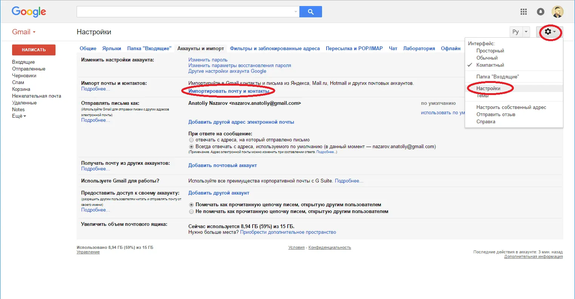Switch to the Чат tab
This screenshot has width=575, height=299.
[x=393, y=48]
